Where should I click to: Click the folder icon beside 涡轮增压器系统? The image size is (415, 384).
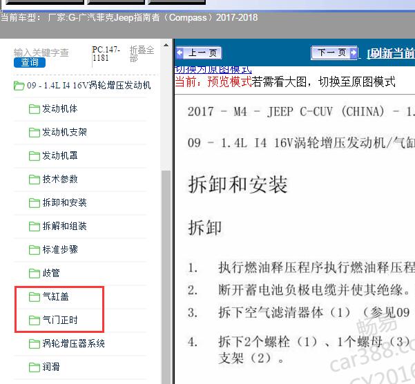coord(34,344)
